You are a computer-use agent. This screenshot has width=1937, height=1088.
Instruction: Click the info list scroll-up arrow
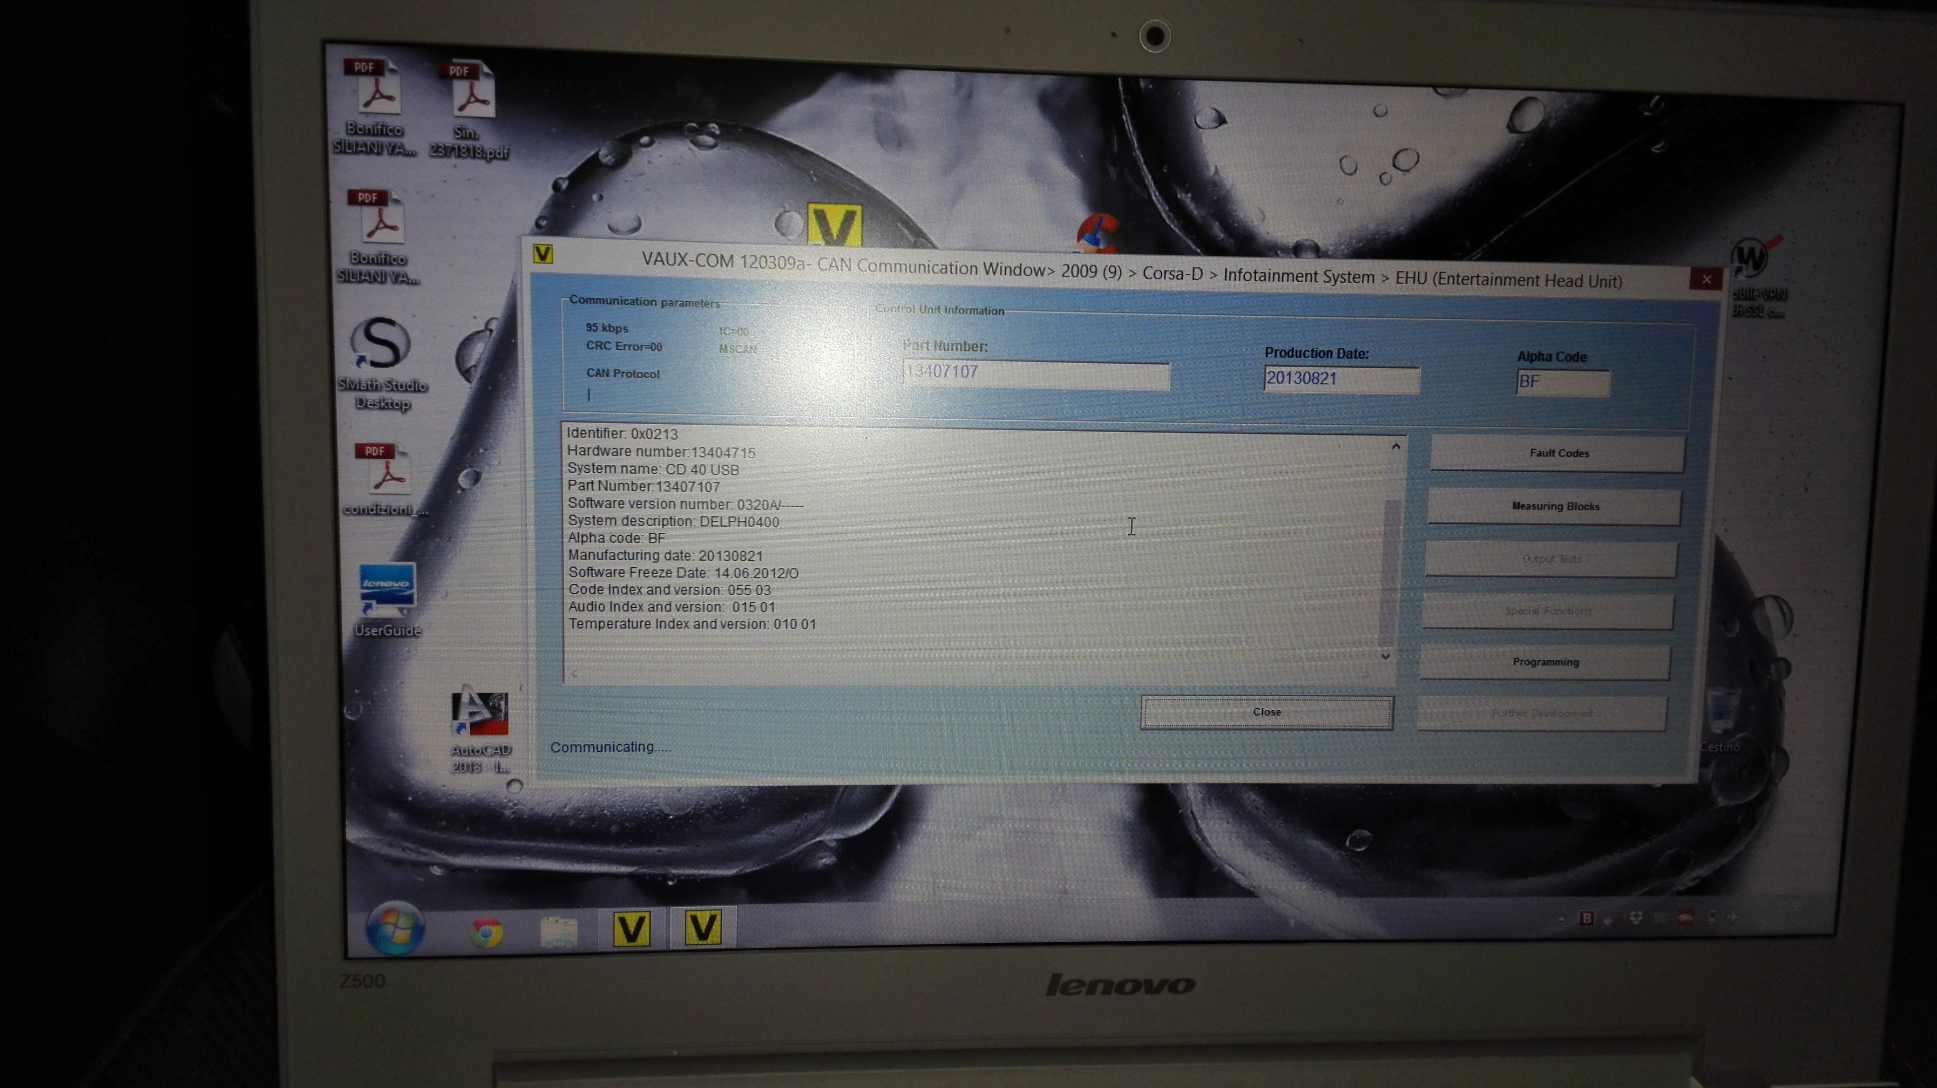1395,447
